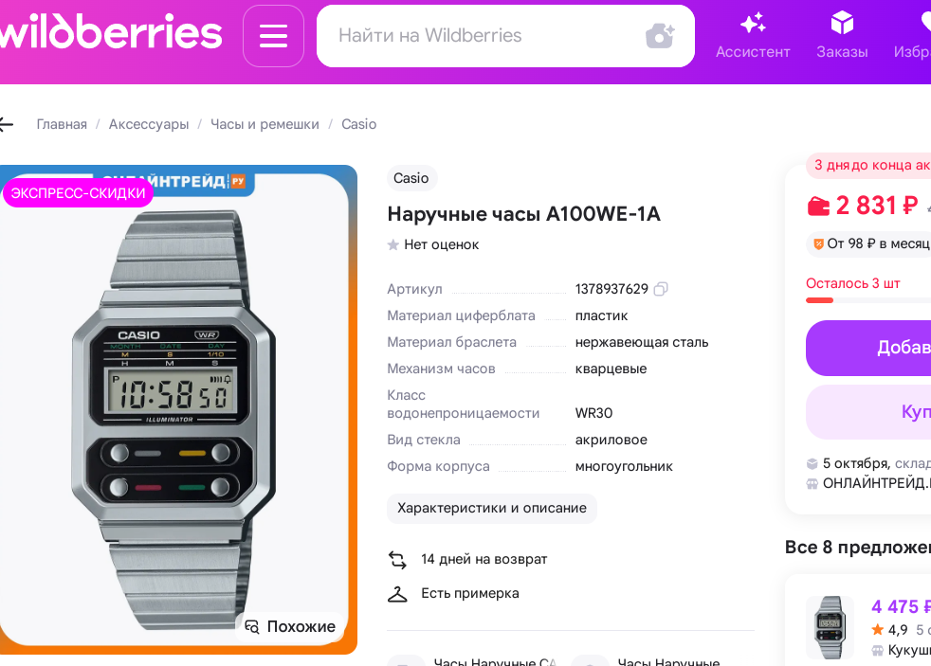Open Аксессуары breadcrumb category

tap(149, 124)
